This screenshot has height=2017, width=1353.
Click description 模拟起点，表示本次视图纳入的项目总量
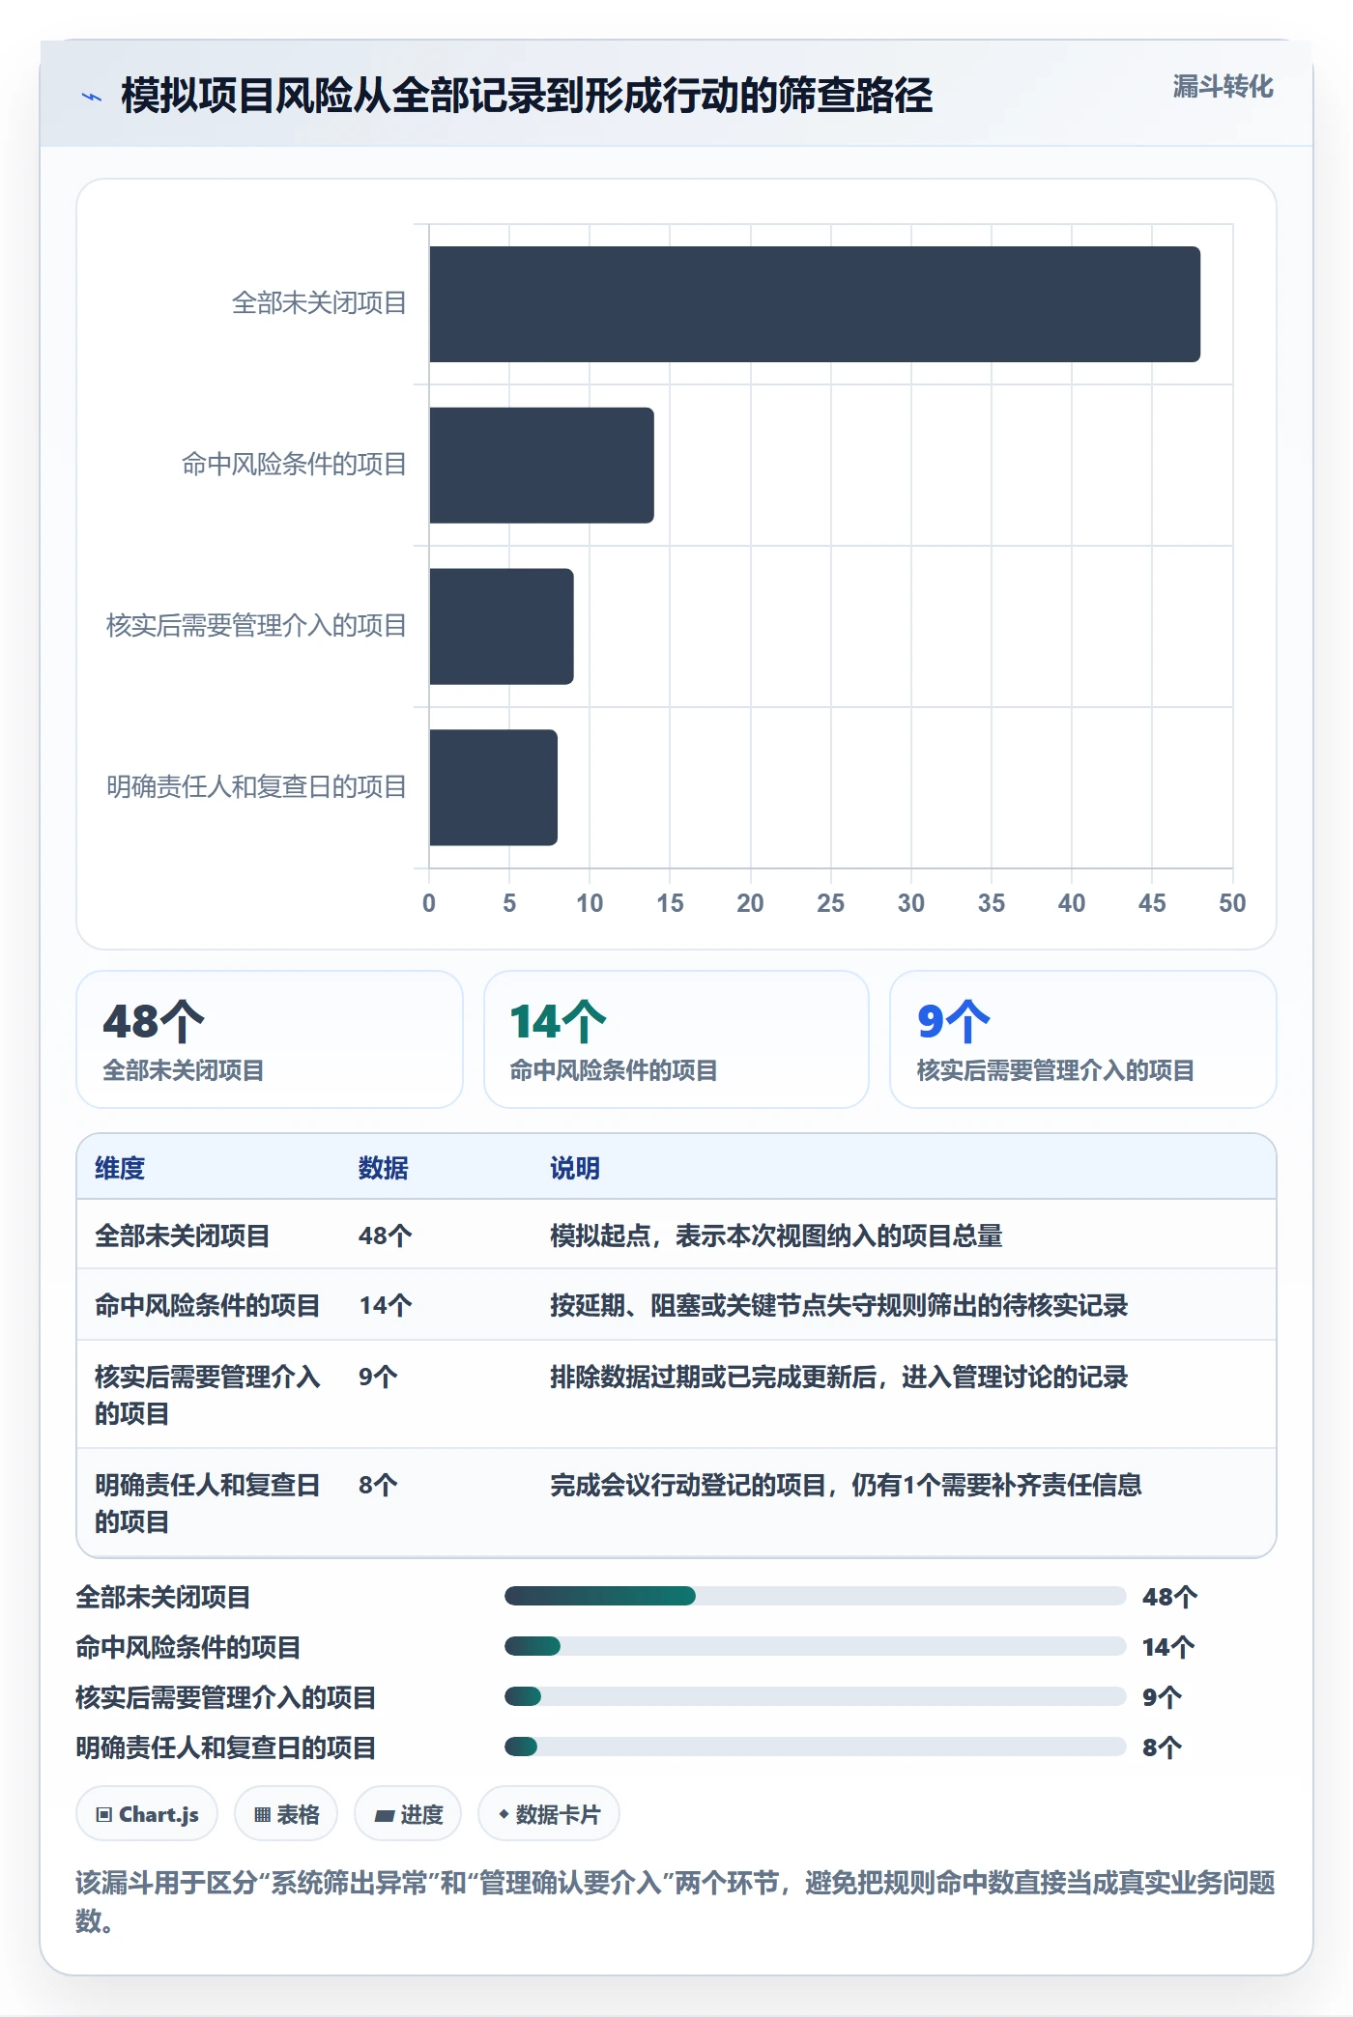point(776,1236)
